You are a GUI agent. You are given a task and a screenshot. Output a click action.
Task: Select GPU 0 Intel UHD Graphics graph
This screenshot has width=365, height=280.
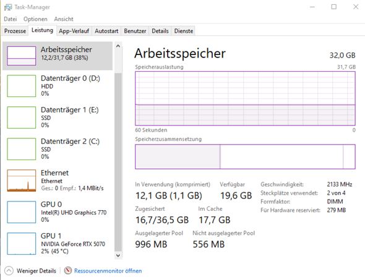(x=22, y=212)
